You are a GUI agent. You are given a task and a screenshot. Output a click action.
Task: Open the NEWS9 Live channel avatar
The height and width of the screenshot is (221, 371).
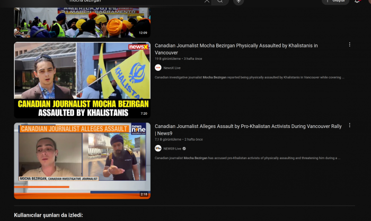click(158, 149)
